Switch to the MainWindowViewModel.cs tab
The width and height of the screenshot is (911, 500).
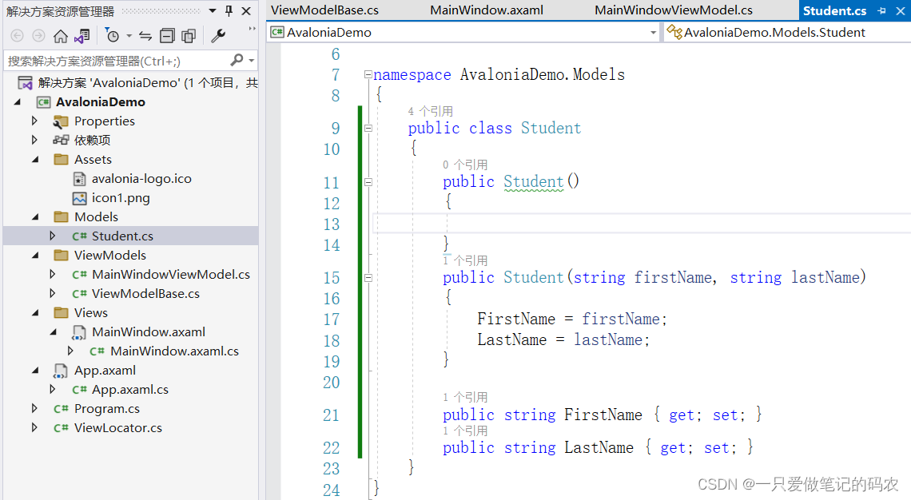point(674,10)
